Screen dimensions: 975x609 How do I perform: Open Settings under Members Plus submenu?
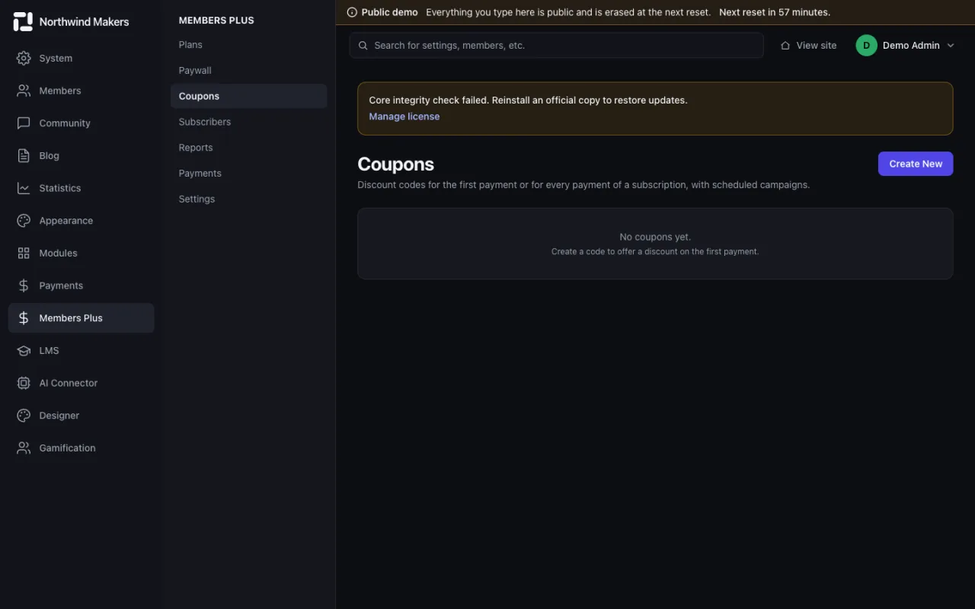249,199
